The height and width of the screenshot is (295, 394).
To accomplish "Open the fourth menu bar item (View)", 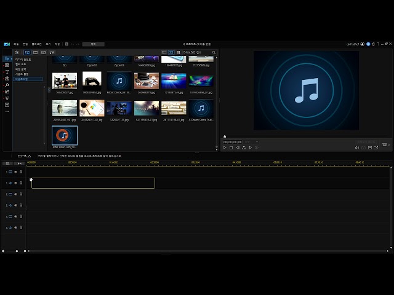I will point(48,44).
